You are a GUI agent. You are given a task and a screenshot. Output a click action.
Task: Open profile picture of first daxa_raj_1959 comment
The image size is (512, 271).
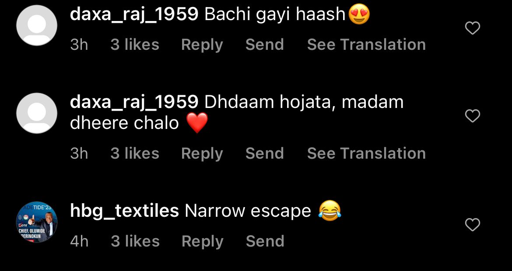click(x=37, y=25)
